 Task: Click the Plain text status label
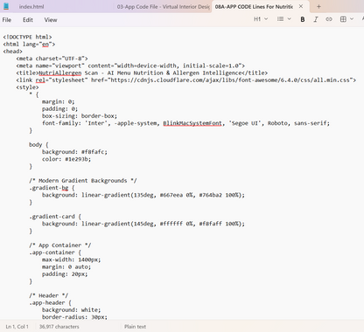(x=135, y=327)
